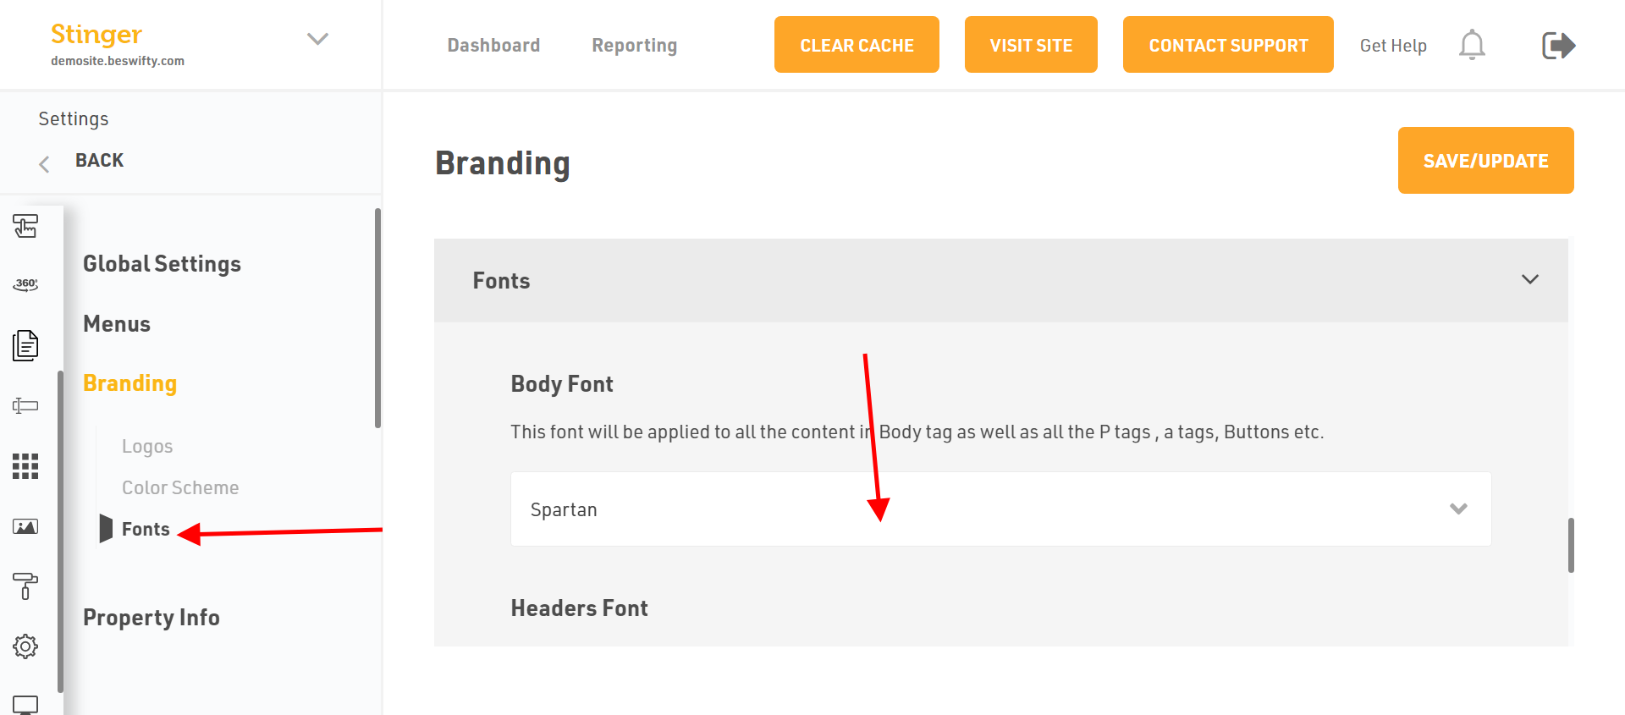Expand the Stinger site switcher chevron
Viewport: 1625px width, 715px height.
[317, 39]
